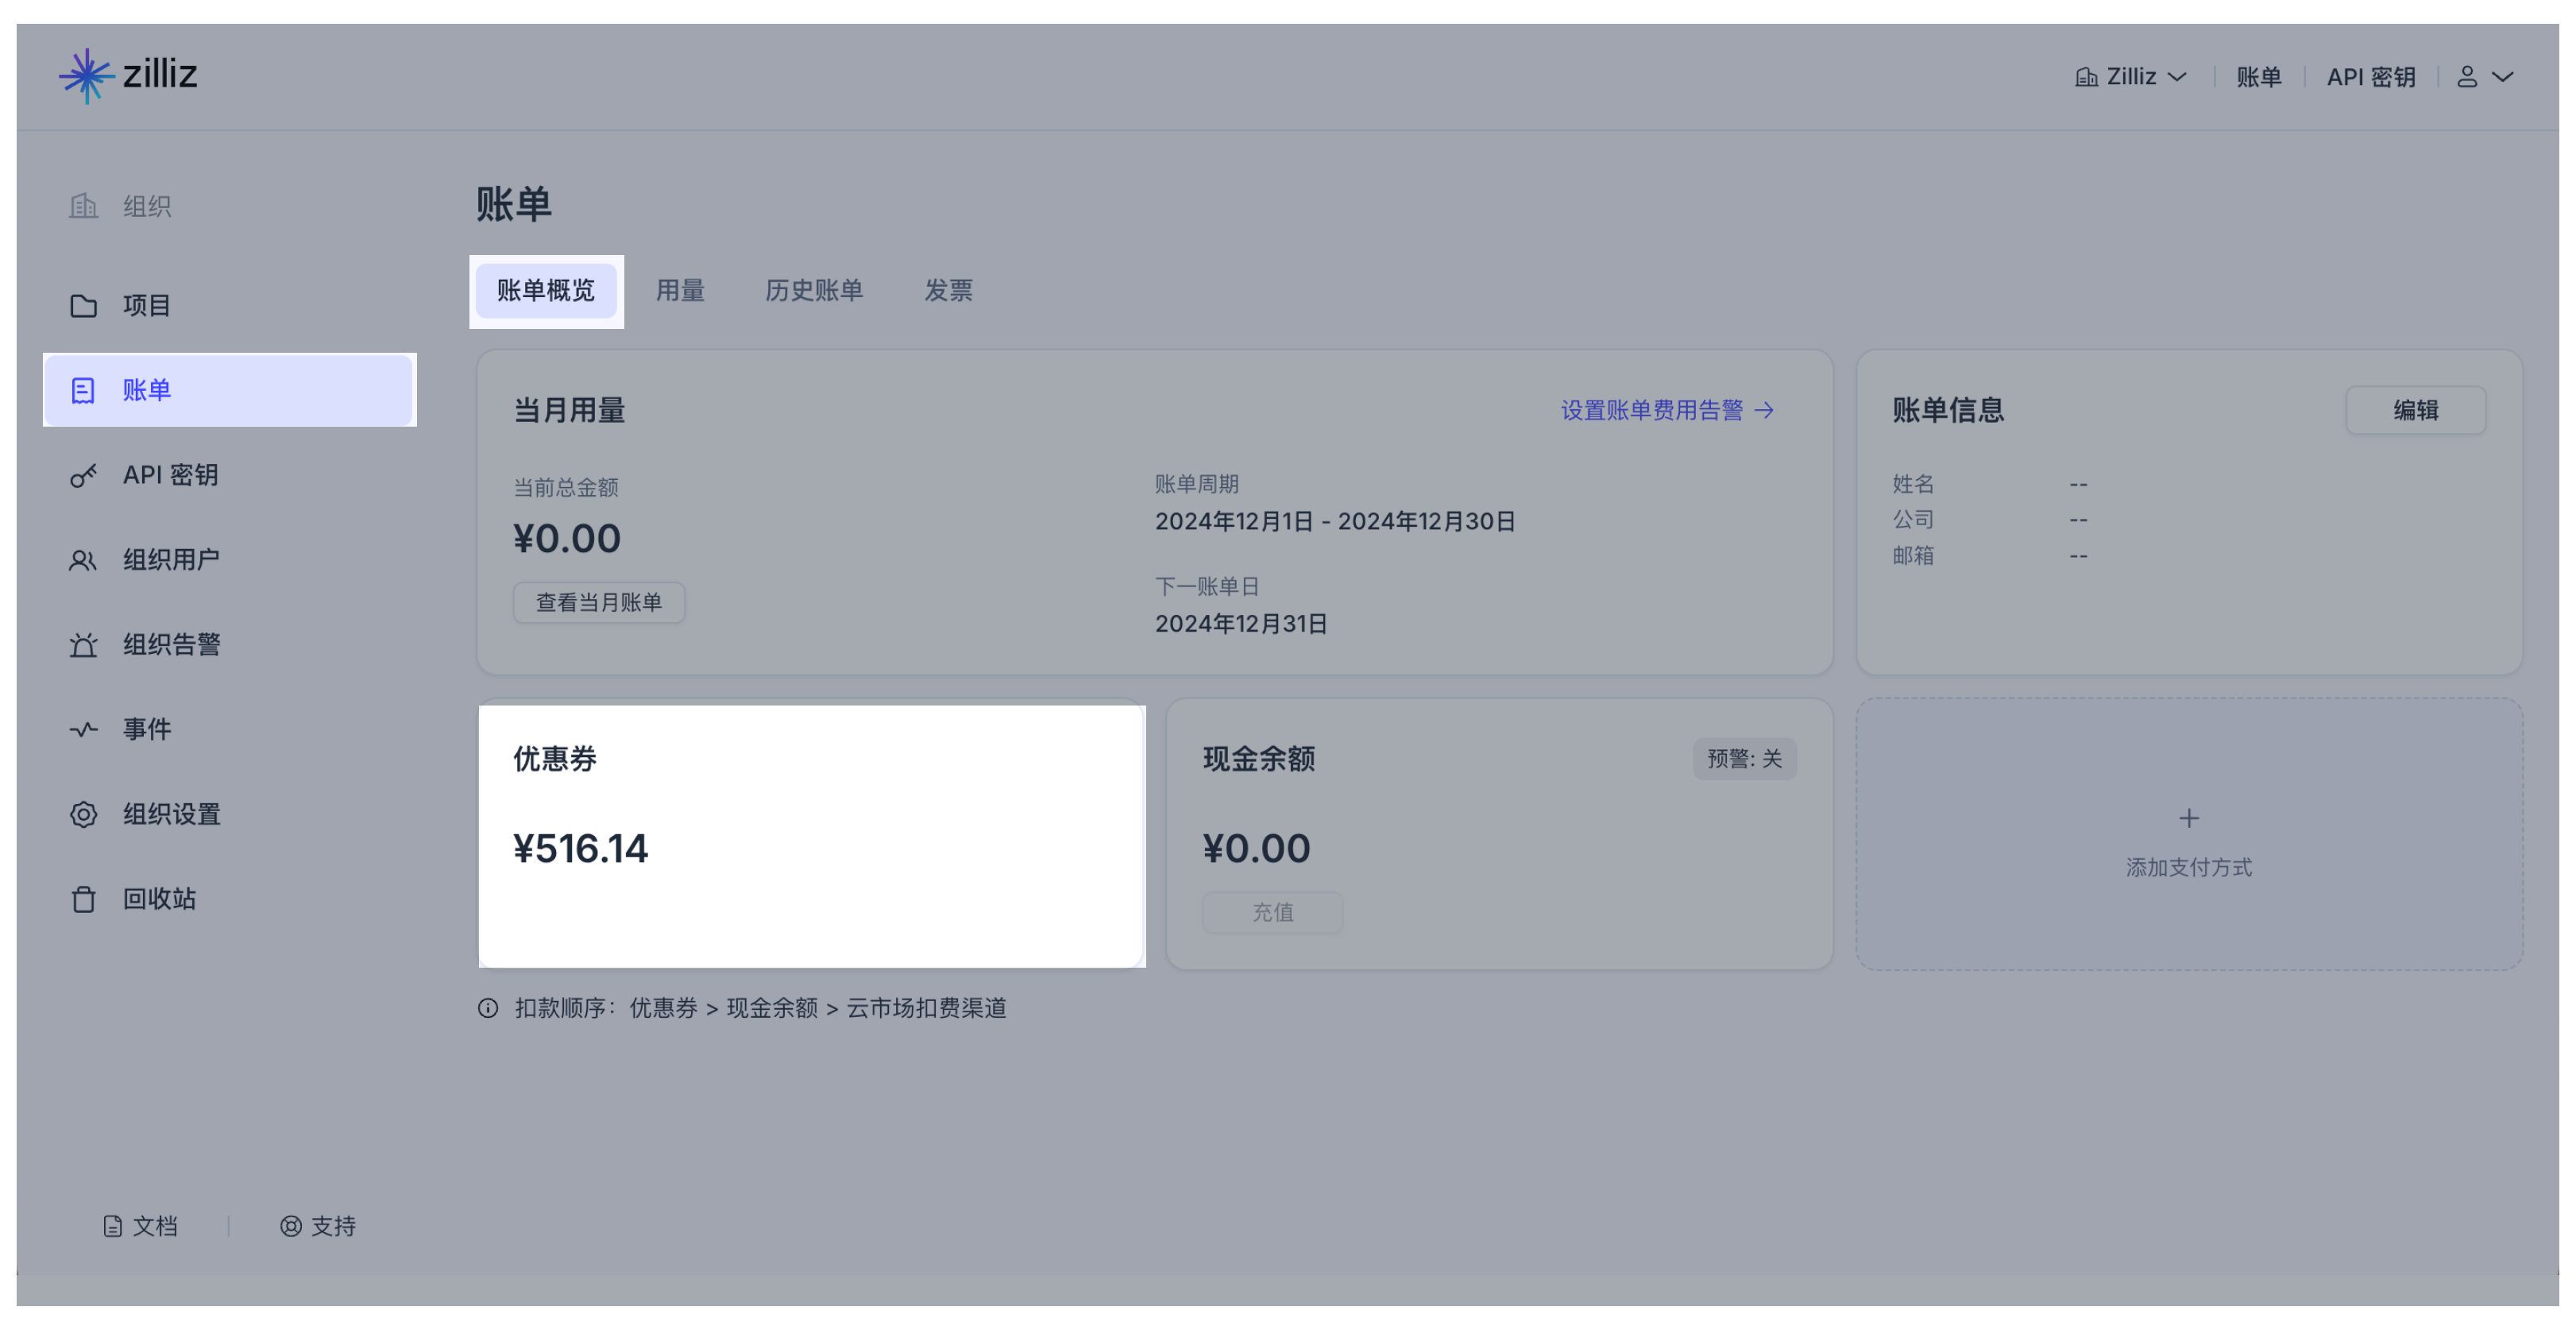Screen dimensions: 2576x1330
Task: Open the 历史账单 tab
Action: [814, 290]
